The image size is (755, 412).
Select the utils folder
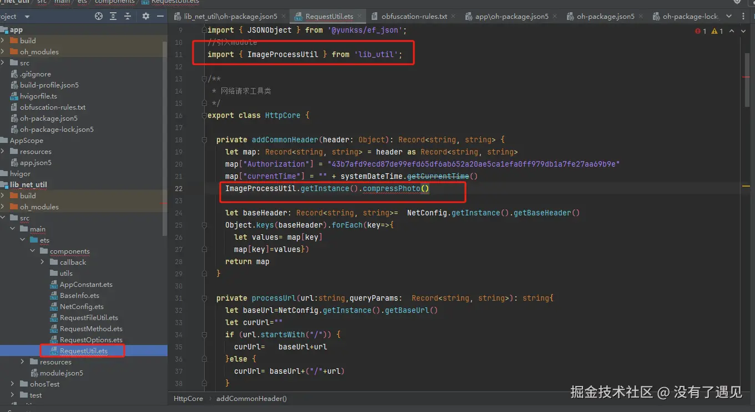[66, 273]
